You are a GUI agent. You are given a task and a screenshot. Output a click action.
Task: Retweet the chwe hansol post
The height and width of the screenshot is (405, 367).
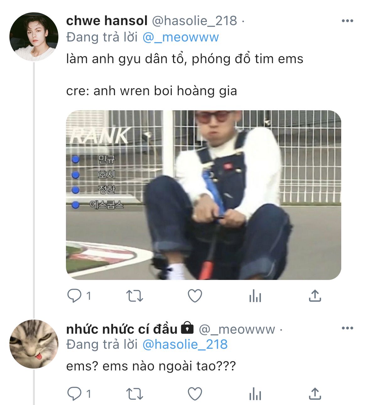[134, 296]
